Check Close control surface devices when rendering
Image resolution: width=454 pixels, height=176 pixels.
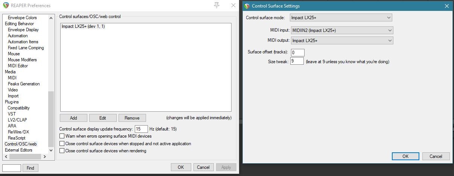pyautogui.click(x=62, y=151)
